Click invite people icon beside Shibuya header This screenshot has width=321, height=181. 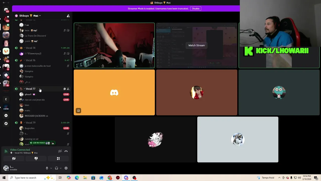point(68,16)
